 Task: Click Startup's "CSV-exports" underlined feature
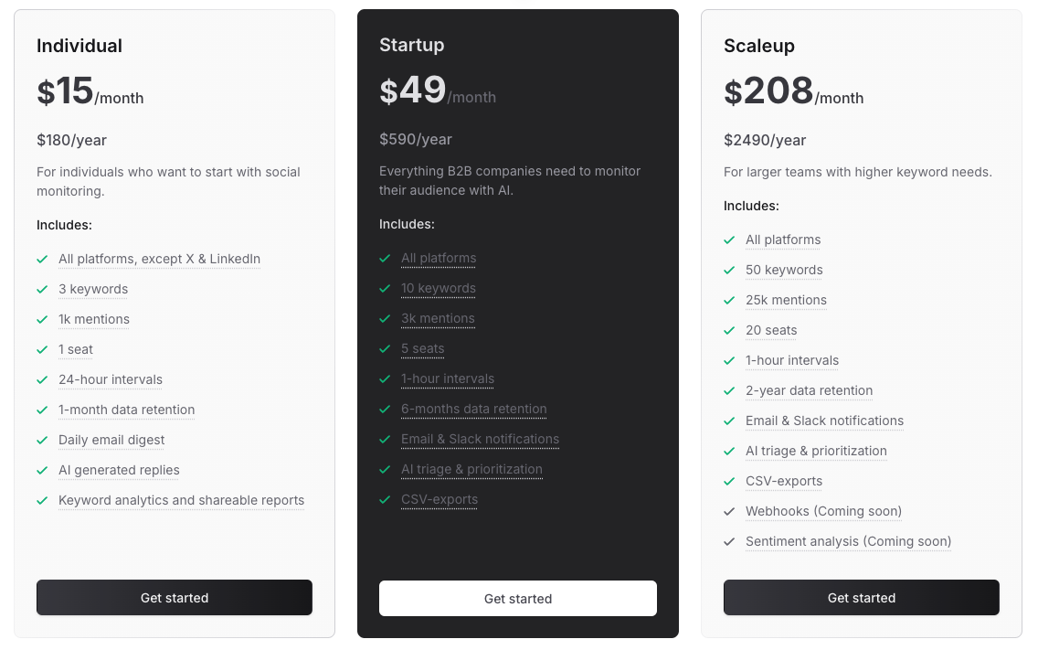(x=440, y=500)
